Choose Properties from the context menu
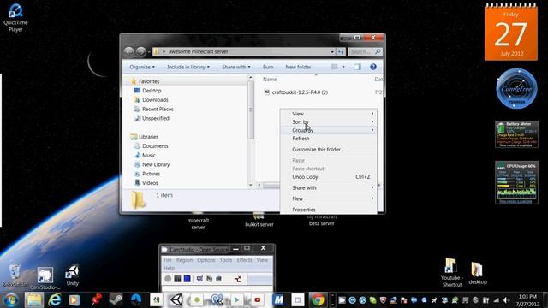 tap(329, 210)
